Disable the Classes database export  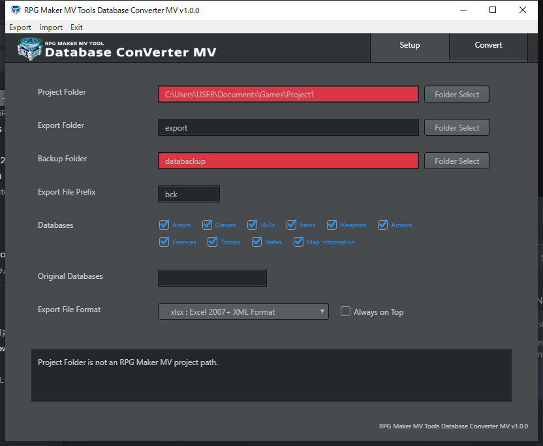pyautogui.click(x=207, y=225)
